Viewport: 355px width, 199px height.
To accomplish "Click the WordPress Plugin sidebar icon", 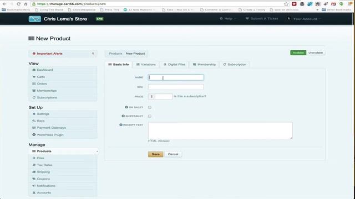I will click(34, 135).
